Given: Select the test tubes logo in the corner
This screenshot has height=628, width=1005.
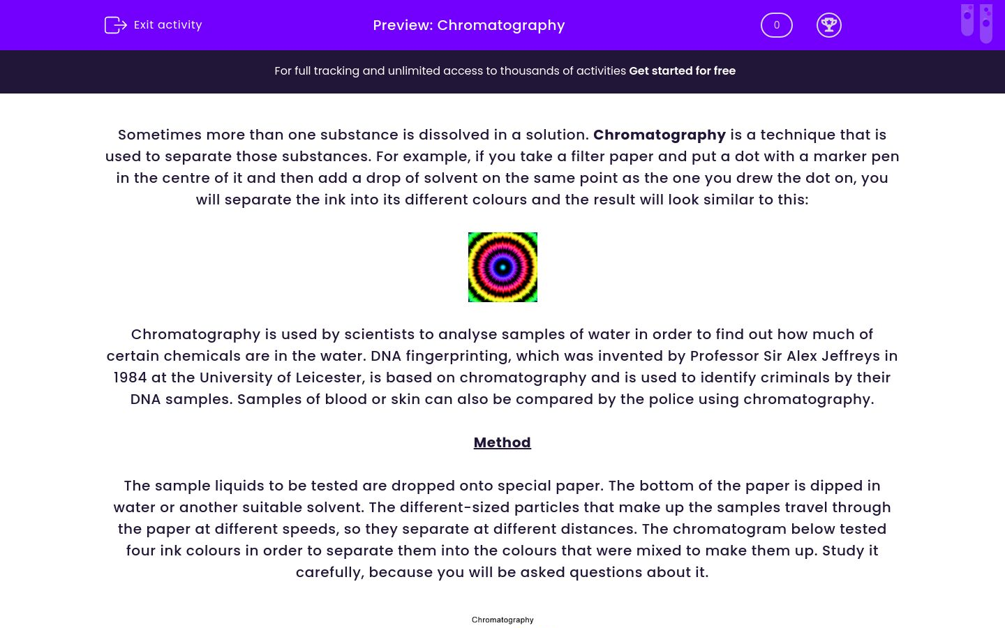Looking at the screenshot, I should (x=976, y=22).
